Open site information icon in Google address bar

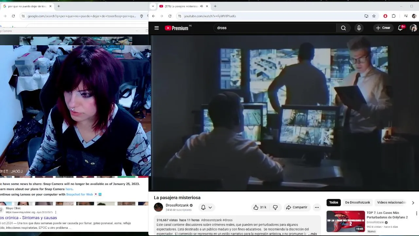click(x=23, y=16)
